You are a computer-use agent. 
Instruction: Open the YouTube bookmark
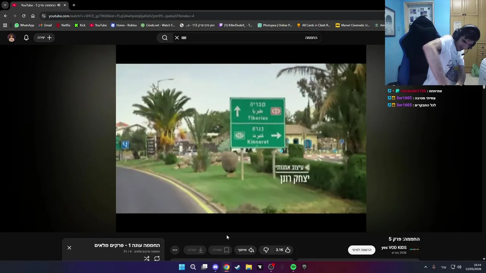tap(98, 25)
